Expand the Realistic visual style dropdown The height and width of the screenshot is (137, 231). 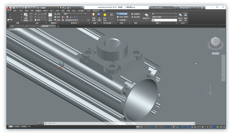[x=74, y=14]
